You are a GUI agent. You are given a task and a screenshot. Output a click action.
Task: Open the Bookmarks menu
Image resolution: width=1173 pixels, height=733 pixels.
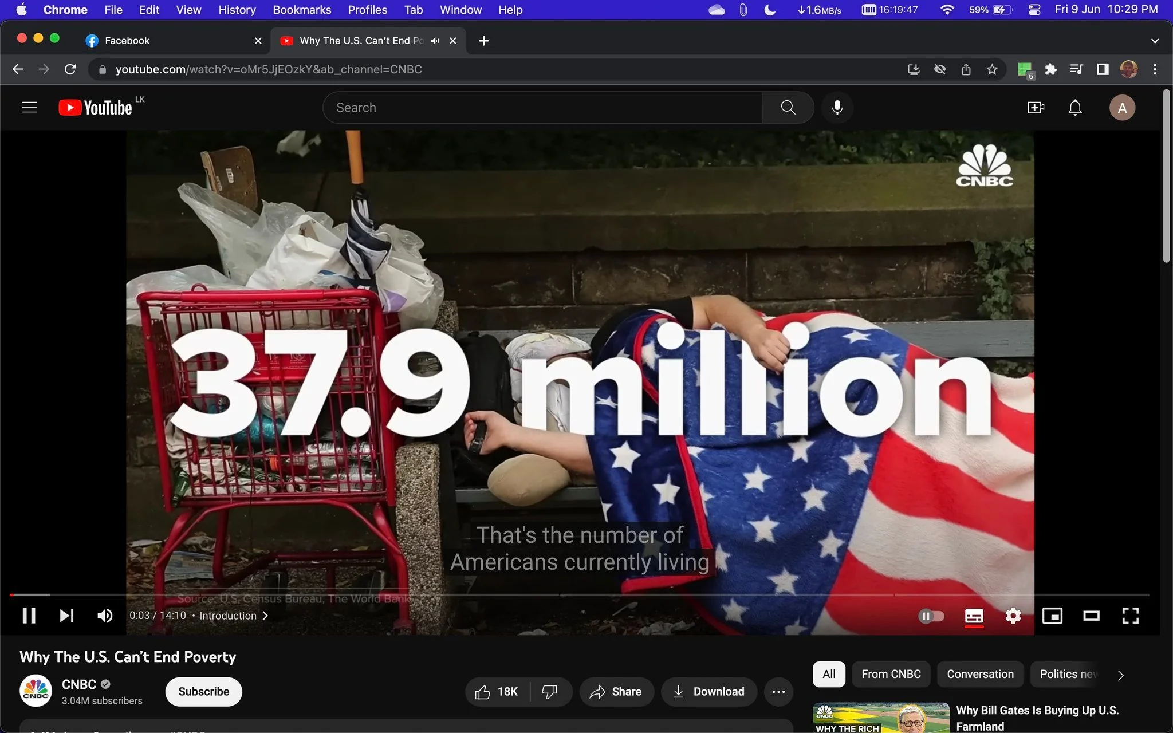tap(302, 10)
